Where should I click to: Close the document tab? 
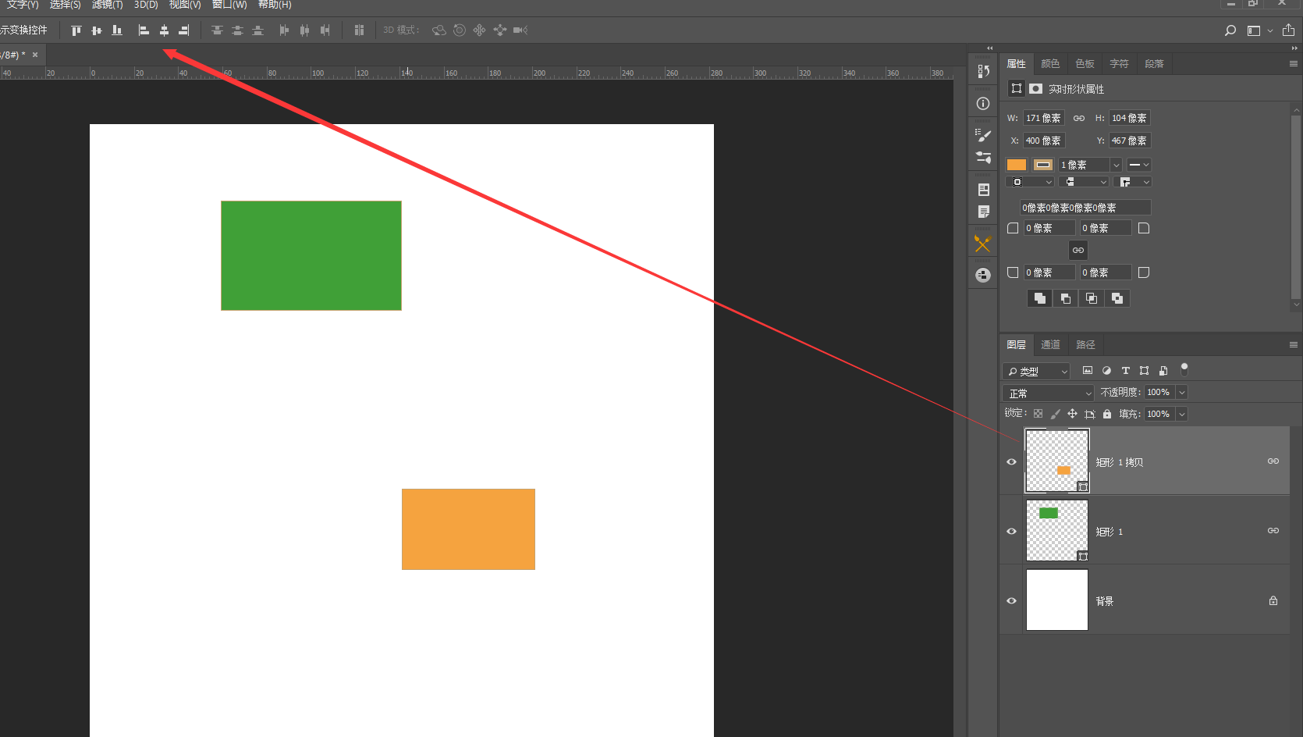(35, 55)
